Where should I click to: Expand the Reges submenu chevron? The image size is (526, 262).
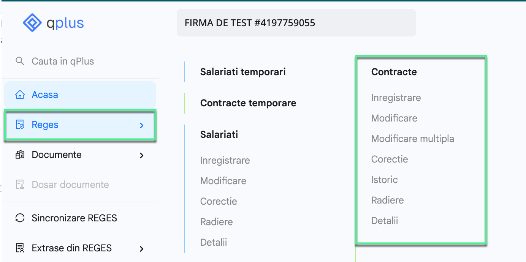point(141,125)
